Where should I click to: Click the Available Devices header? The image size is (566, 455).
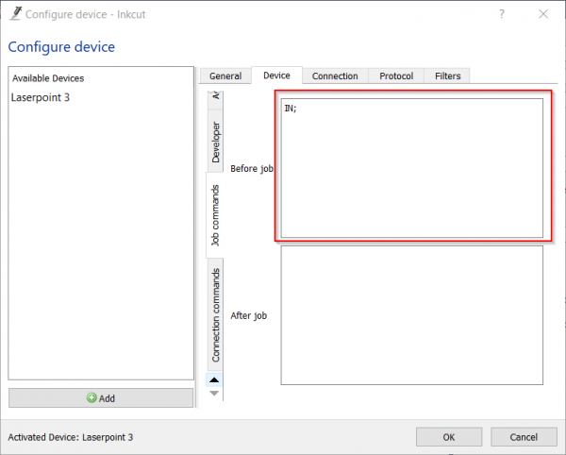tap(48, 78)
